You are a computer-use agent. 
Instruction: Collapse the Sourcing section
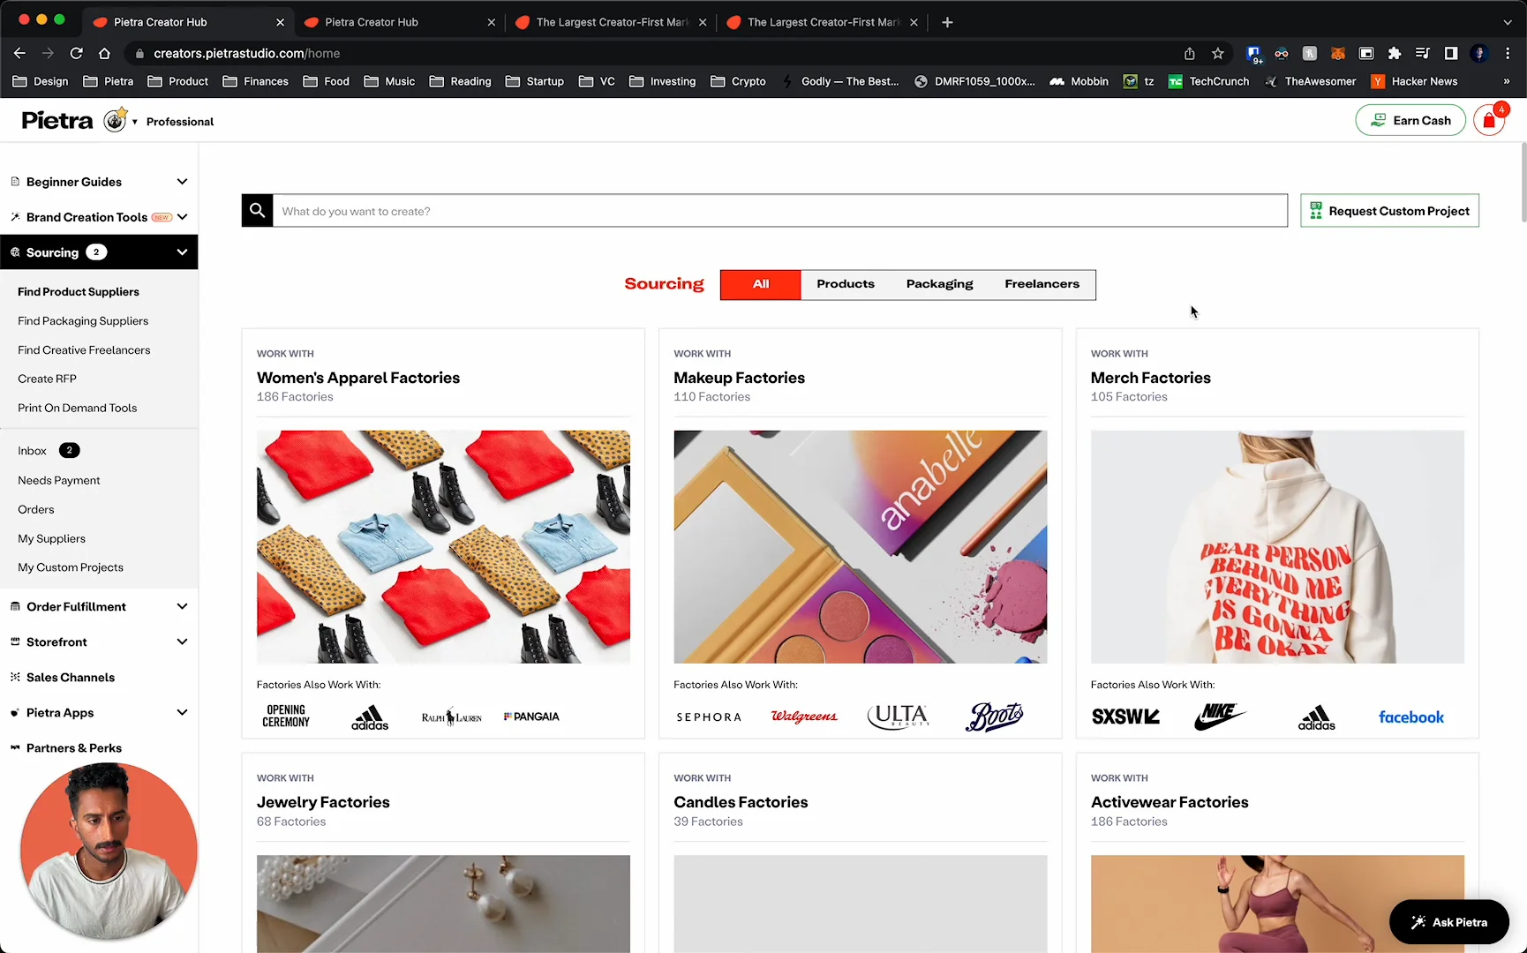coord(182,252)
